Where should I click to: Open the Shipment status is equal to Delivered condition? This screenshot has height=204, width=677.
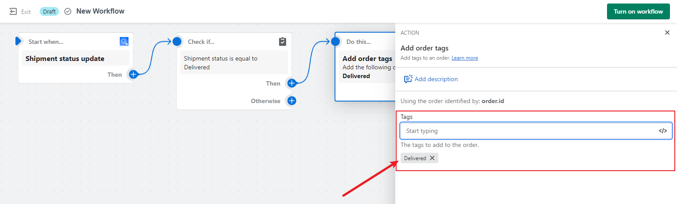[234, 63]
